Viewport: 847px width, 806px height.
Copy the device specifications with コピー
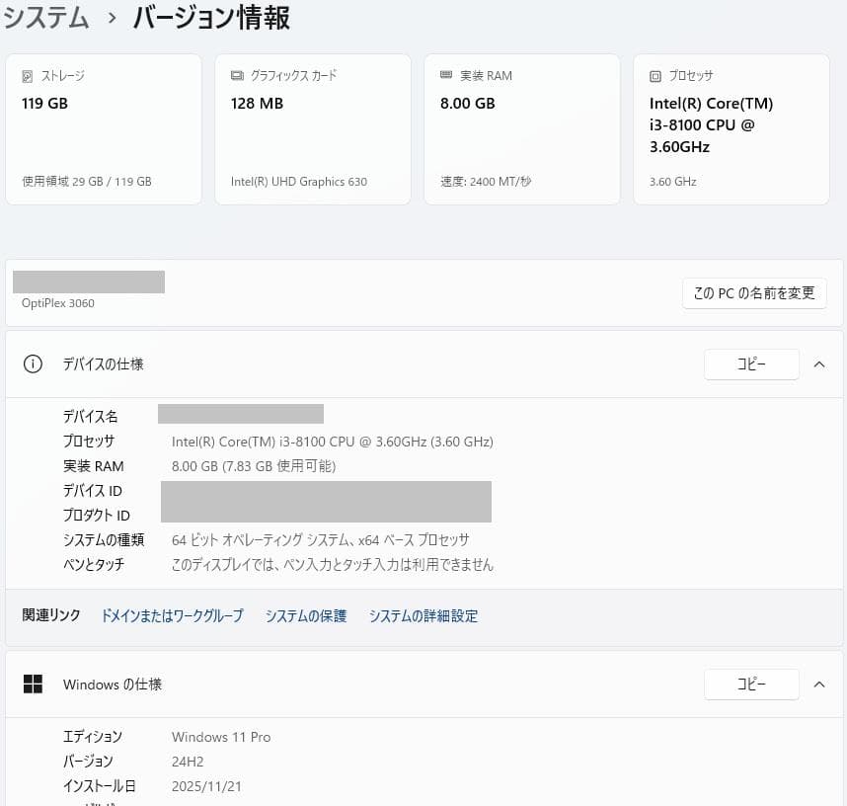tap(751, 363)
